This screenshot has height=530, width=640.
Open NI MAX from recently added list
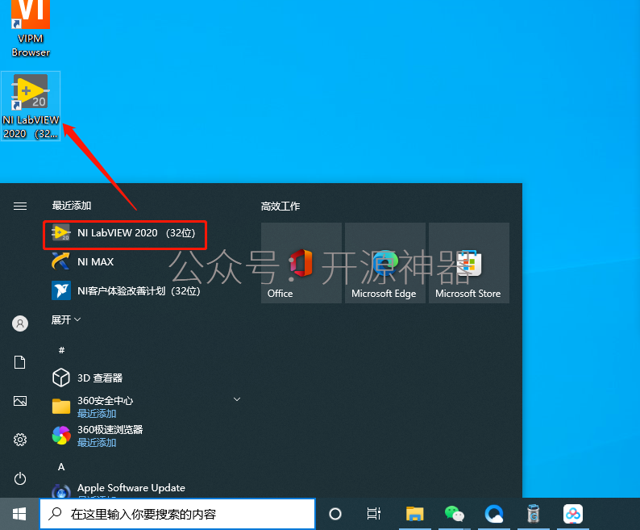[x=95, y=262]
